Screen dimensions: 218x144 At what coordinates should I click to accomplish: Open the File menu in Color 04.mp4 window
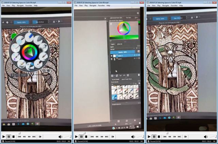click(x=3, y=5)
